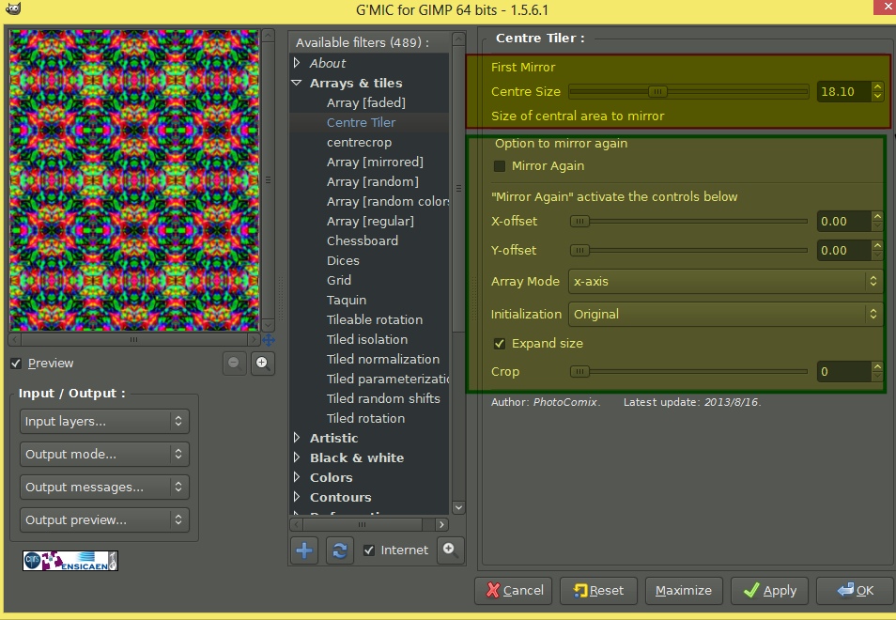Screen dimensions: 896x620
Task: Collapse the Arrays & tiles category
Action: [x=297, y=83]
